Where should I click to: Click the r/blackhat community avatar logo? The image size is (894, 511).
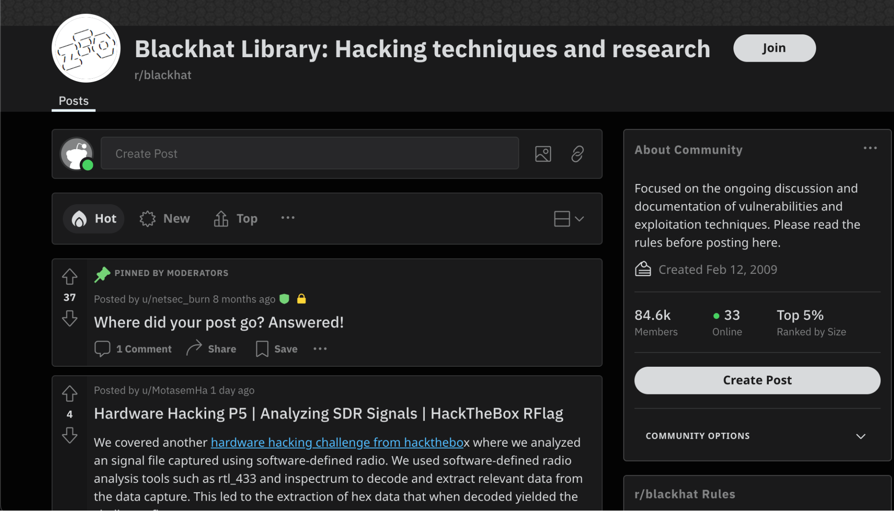[x=86, y=48]
